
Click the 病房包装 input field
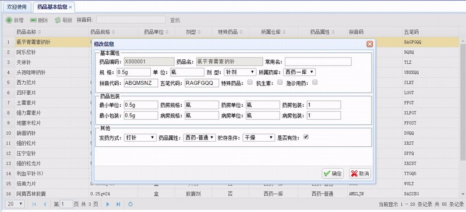tap(324, 116)
